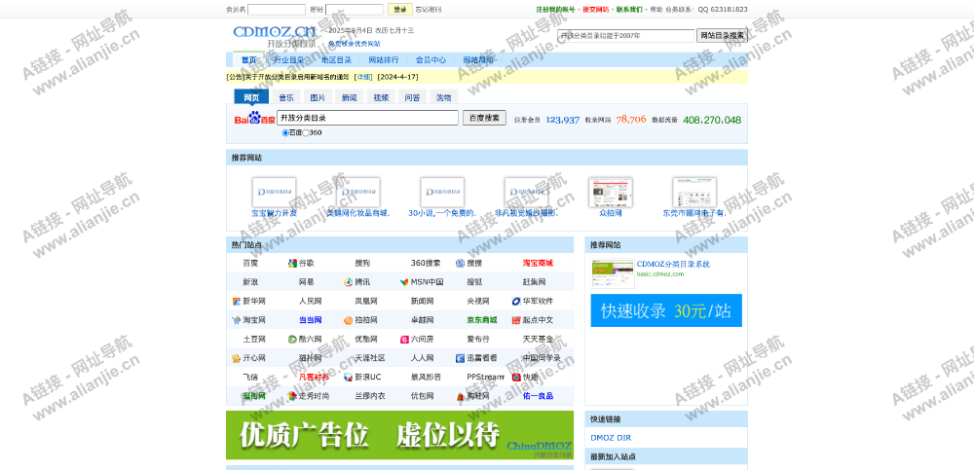Open the 酷六网 icon link
The width and height of the screenshot is (974, 470).
pyautogui.click(x=292, y=340)
